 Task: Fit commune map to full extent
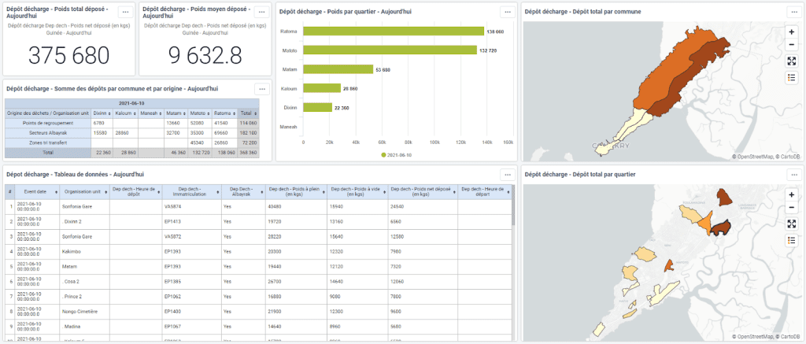coord(791,61)
